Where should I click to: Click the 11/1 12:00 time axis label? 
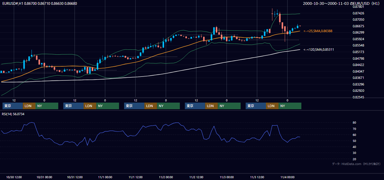coord(136,177)
